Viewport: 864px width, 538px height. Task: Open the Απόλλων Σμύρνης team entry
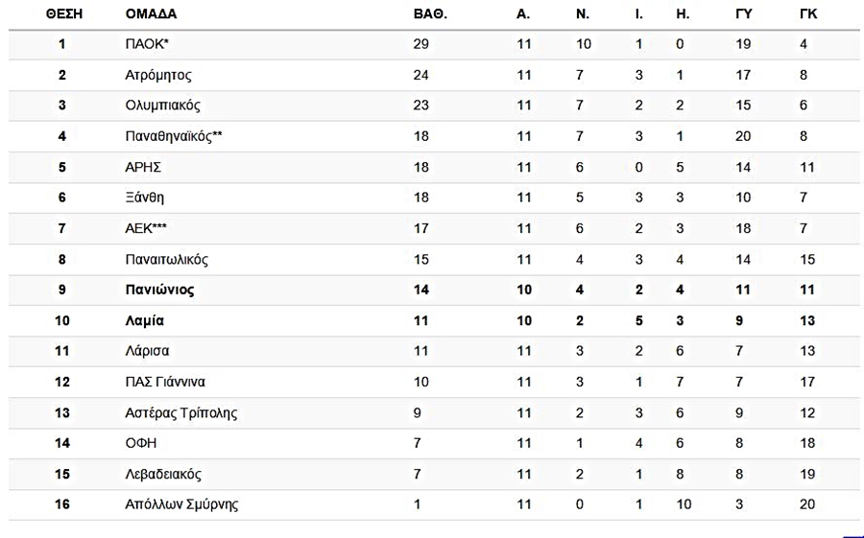(x=181, y=504)
